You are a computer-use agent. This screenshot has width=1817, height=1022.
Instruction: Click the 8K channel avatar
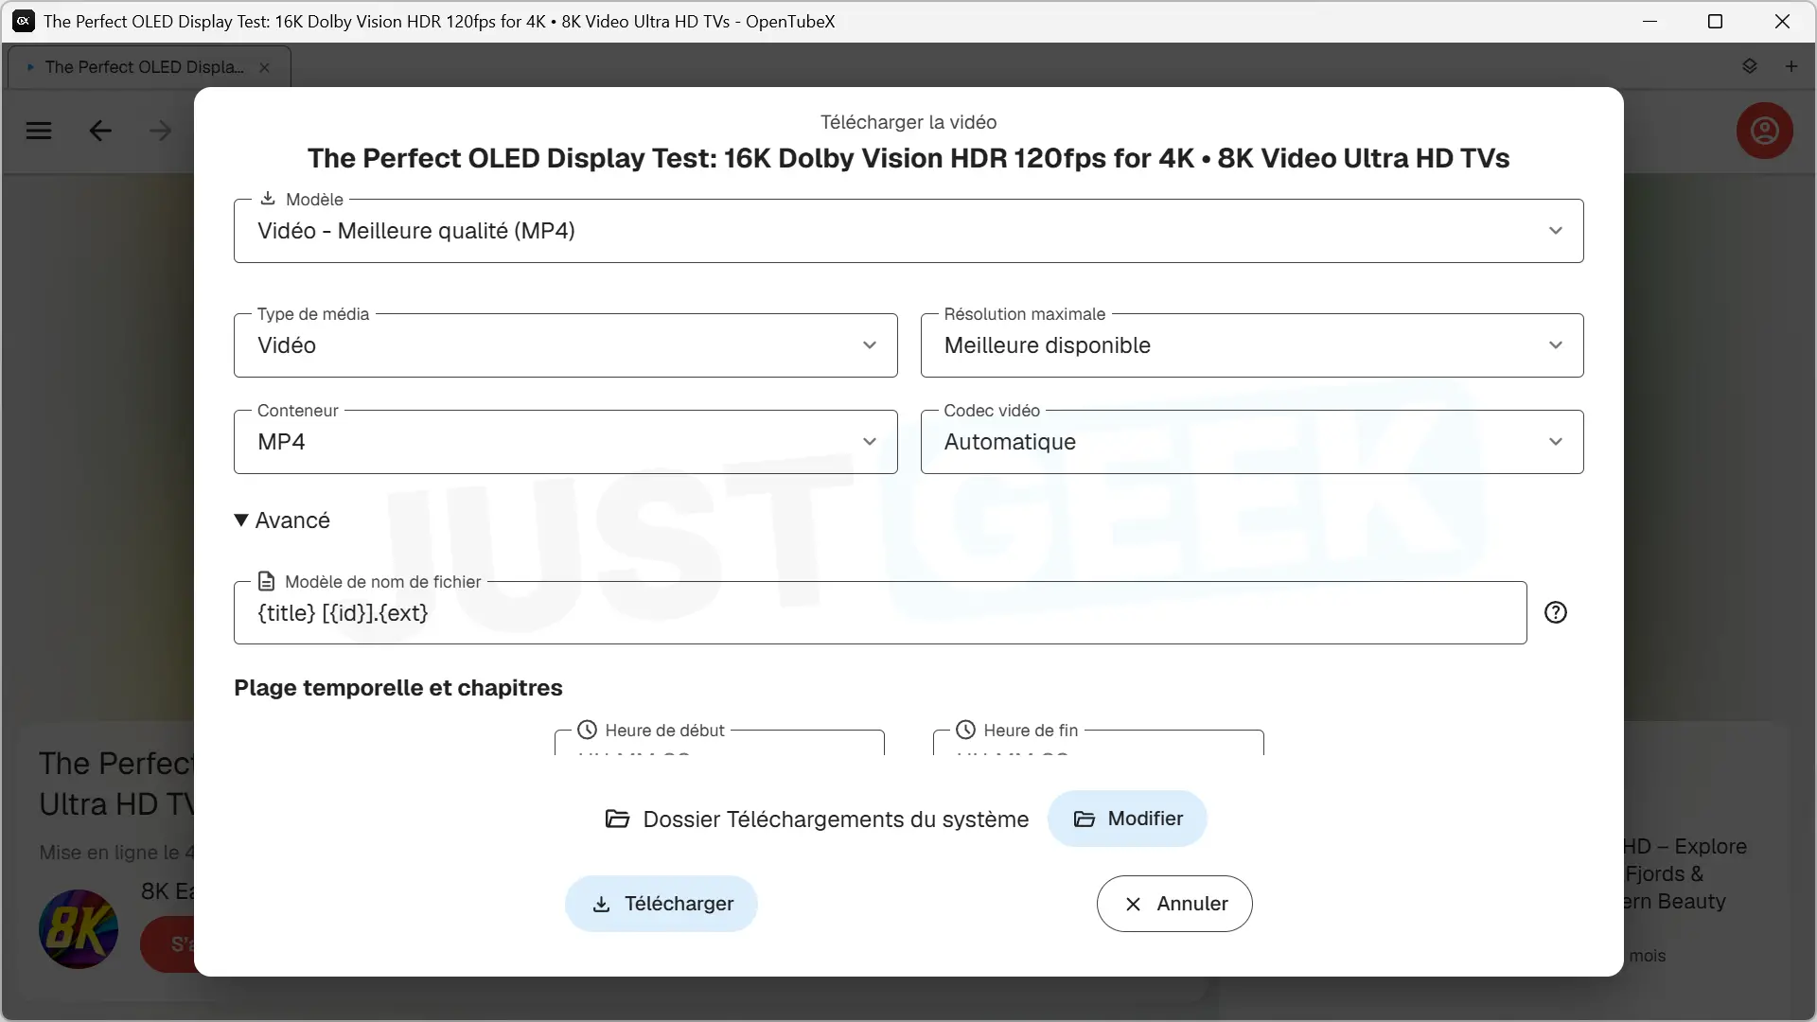coord(79,929)
